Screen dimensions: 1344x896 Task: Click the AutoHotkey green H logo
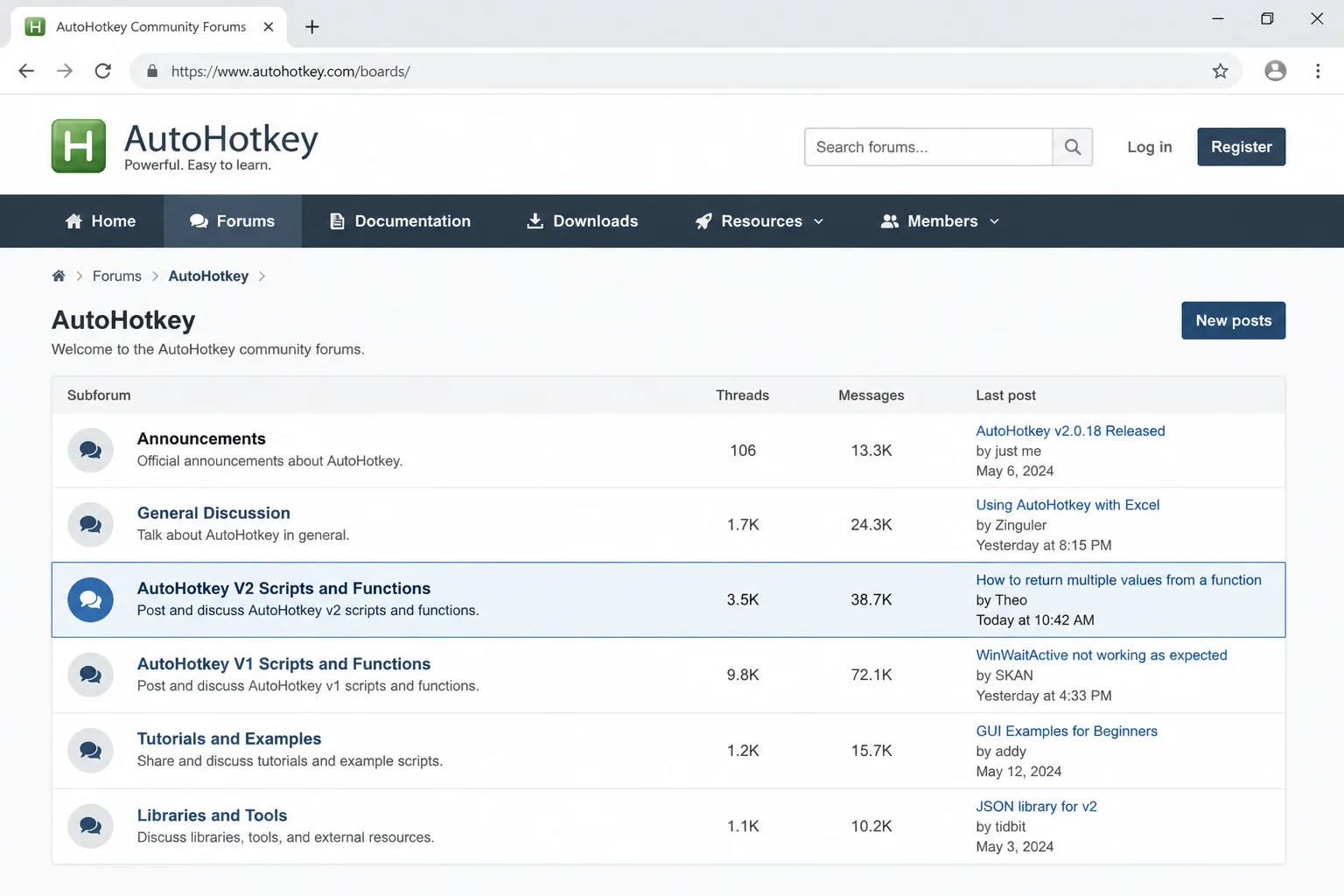(x=79, y=146)
